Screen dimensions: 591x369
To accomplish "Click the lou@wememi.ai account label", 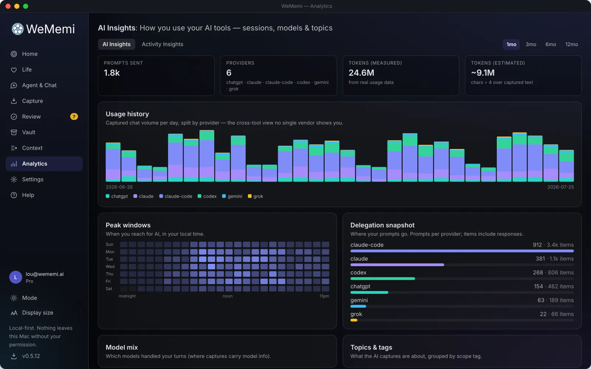I will 45,274.
